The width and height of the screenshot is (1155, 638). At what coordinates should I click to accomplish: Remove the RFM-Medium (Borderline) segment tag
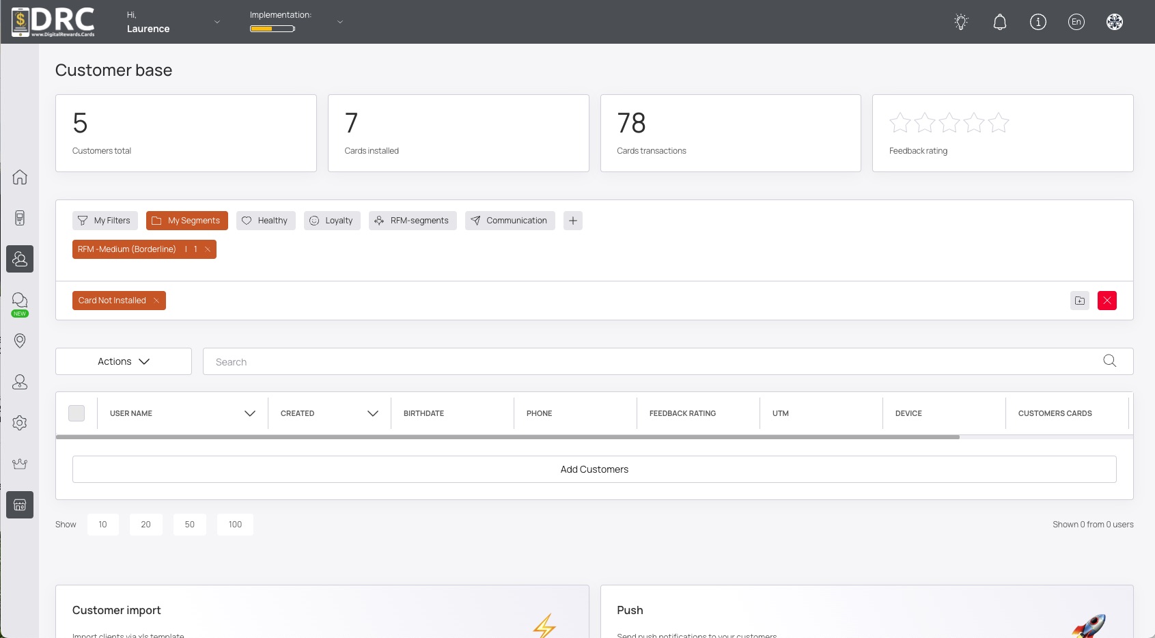point(208,249)
